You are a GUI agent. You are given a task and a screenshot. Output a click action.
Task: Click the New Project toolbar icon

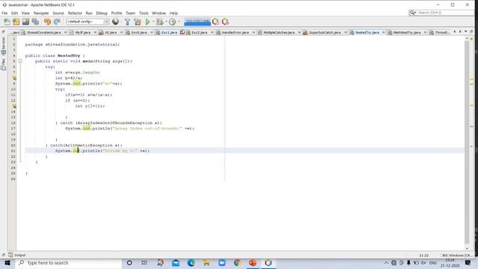[16, 22]
